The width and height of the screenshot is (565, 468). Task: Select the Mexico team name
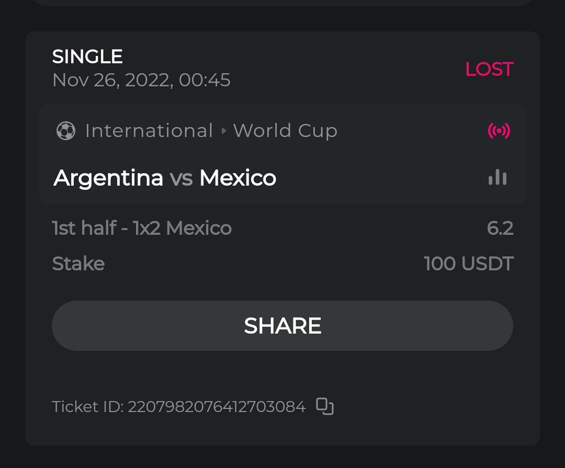click(x=238, y=178)
